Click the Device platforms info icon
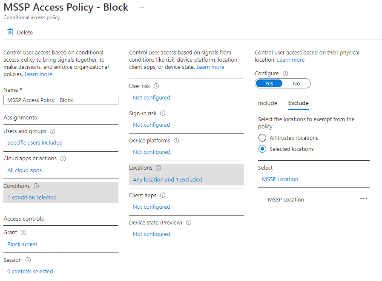382x281 pixels. (176, 141)
